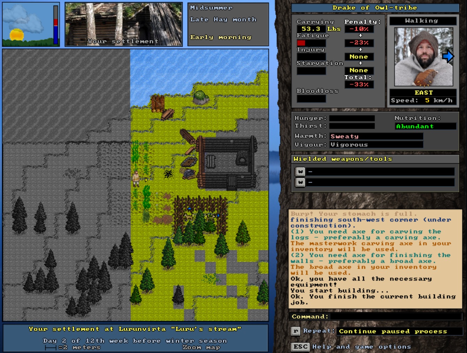Click 'Day 2 of 12th week before winter season'
This screenshot has width=467, height=353.
tap(135, 340)
